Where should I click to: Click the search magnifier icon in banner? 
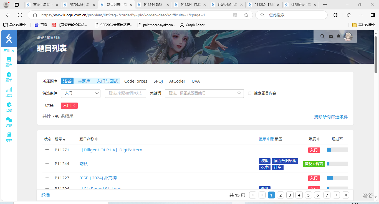point(322,36)
